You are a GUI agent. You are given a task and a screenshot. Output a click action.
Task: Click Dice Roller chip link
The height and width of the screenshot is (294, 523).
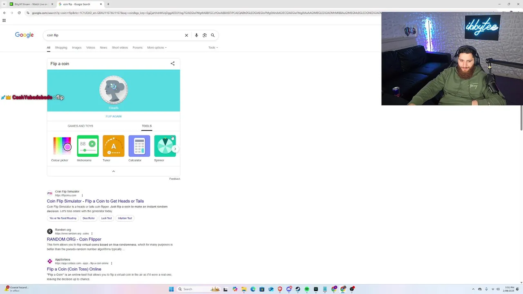[89, 218]
